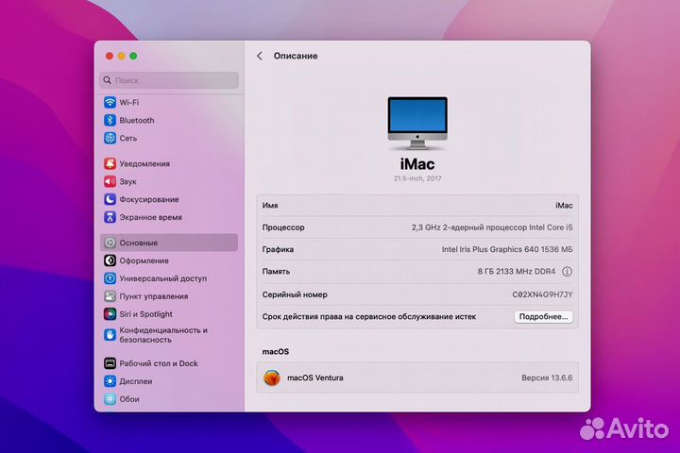The height and width of the screenshot is (453, 680).
Task: Click the macOS section heading
Action: (x=276, y=352)
